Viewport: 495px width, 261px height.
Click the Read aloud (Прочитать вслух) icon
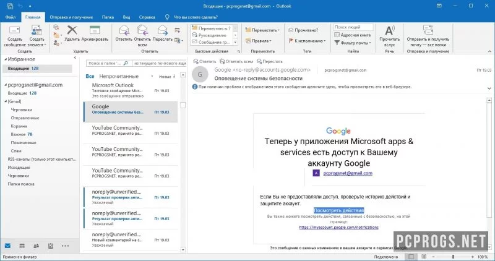390,30
